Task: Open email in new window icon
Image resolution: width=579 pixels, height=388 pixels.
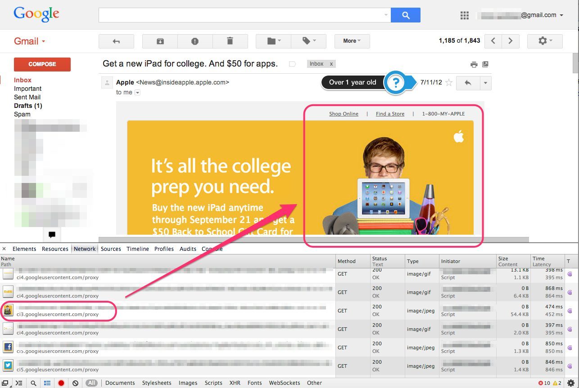Action: pos(485,64)
